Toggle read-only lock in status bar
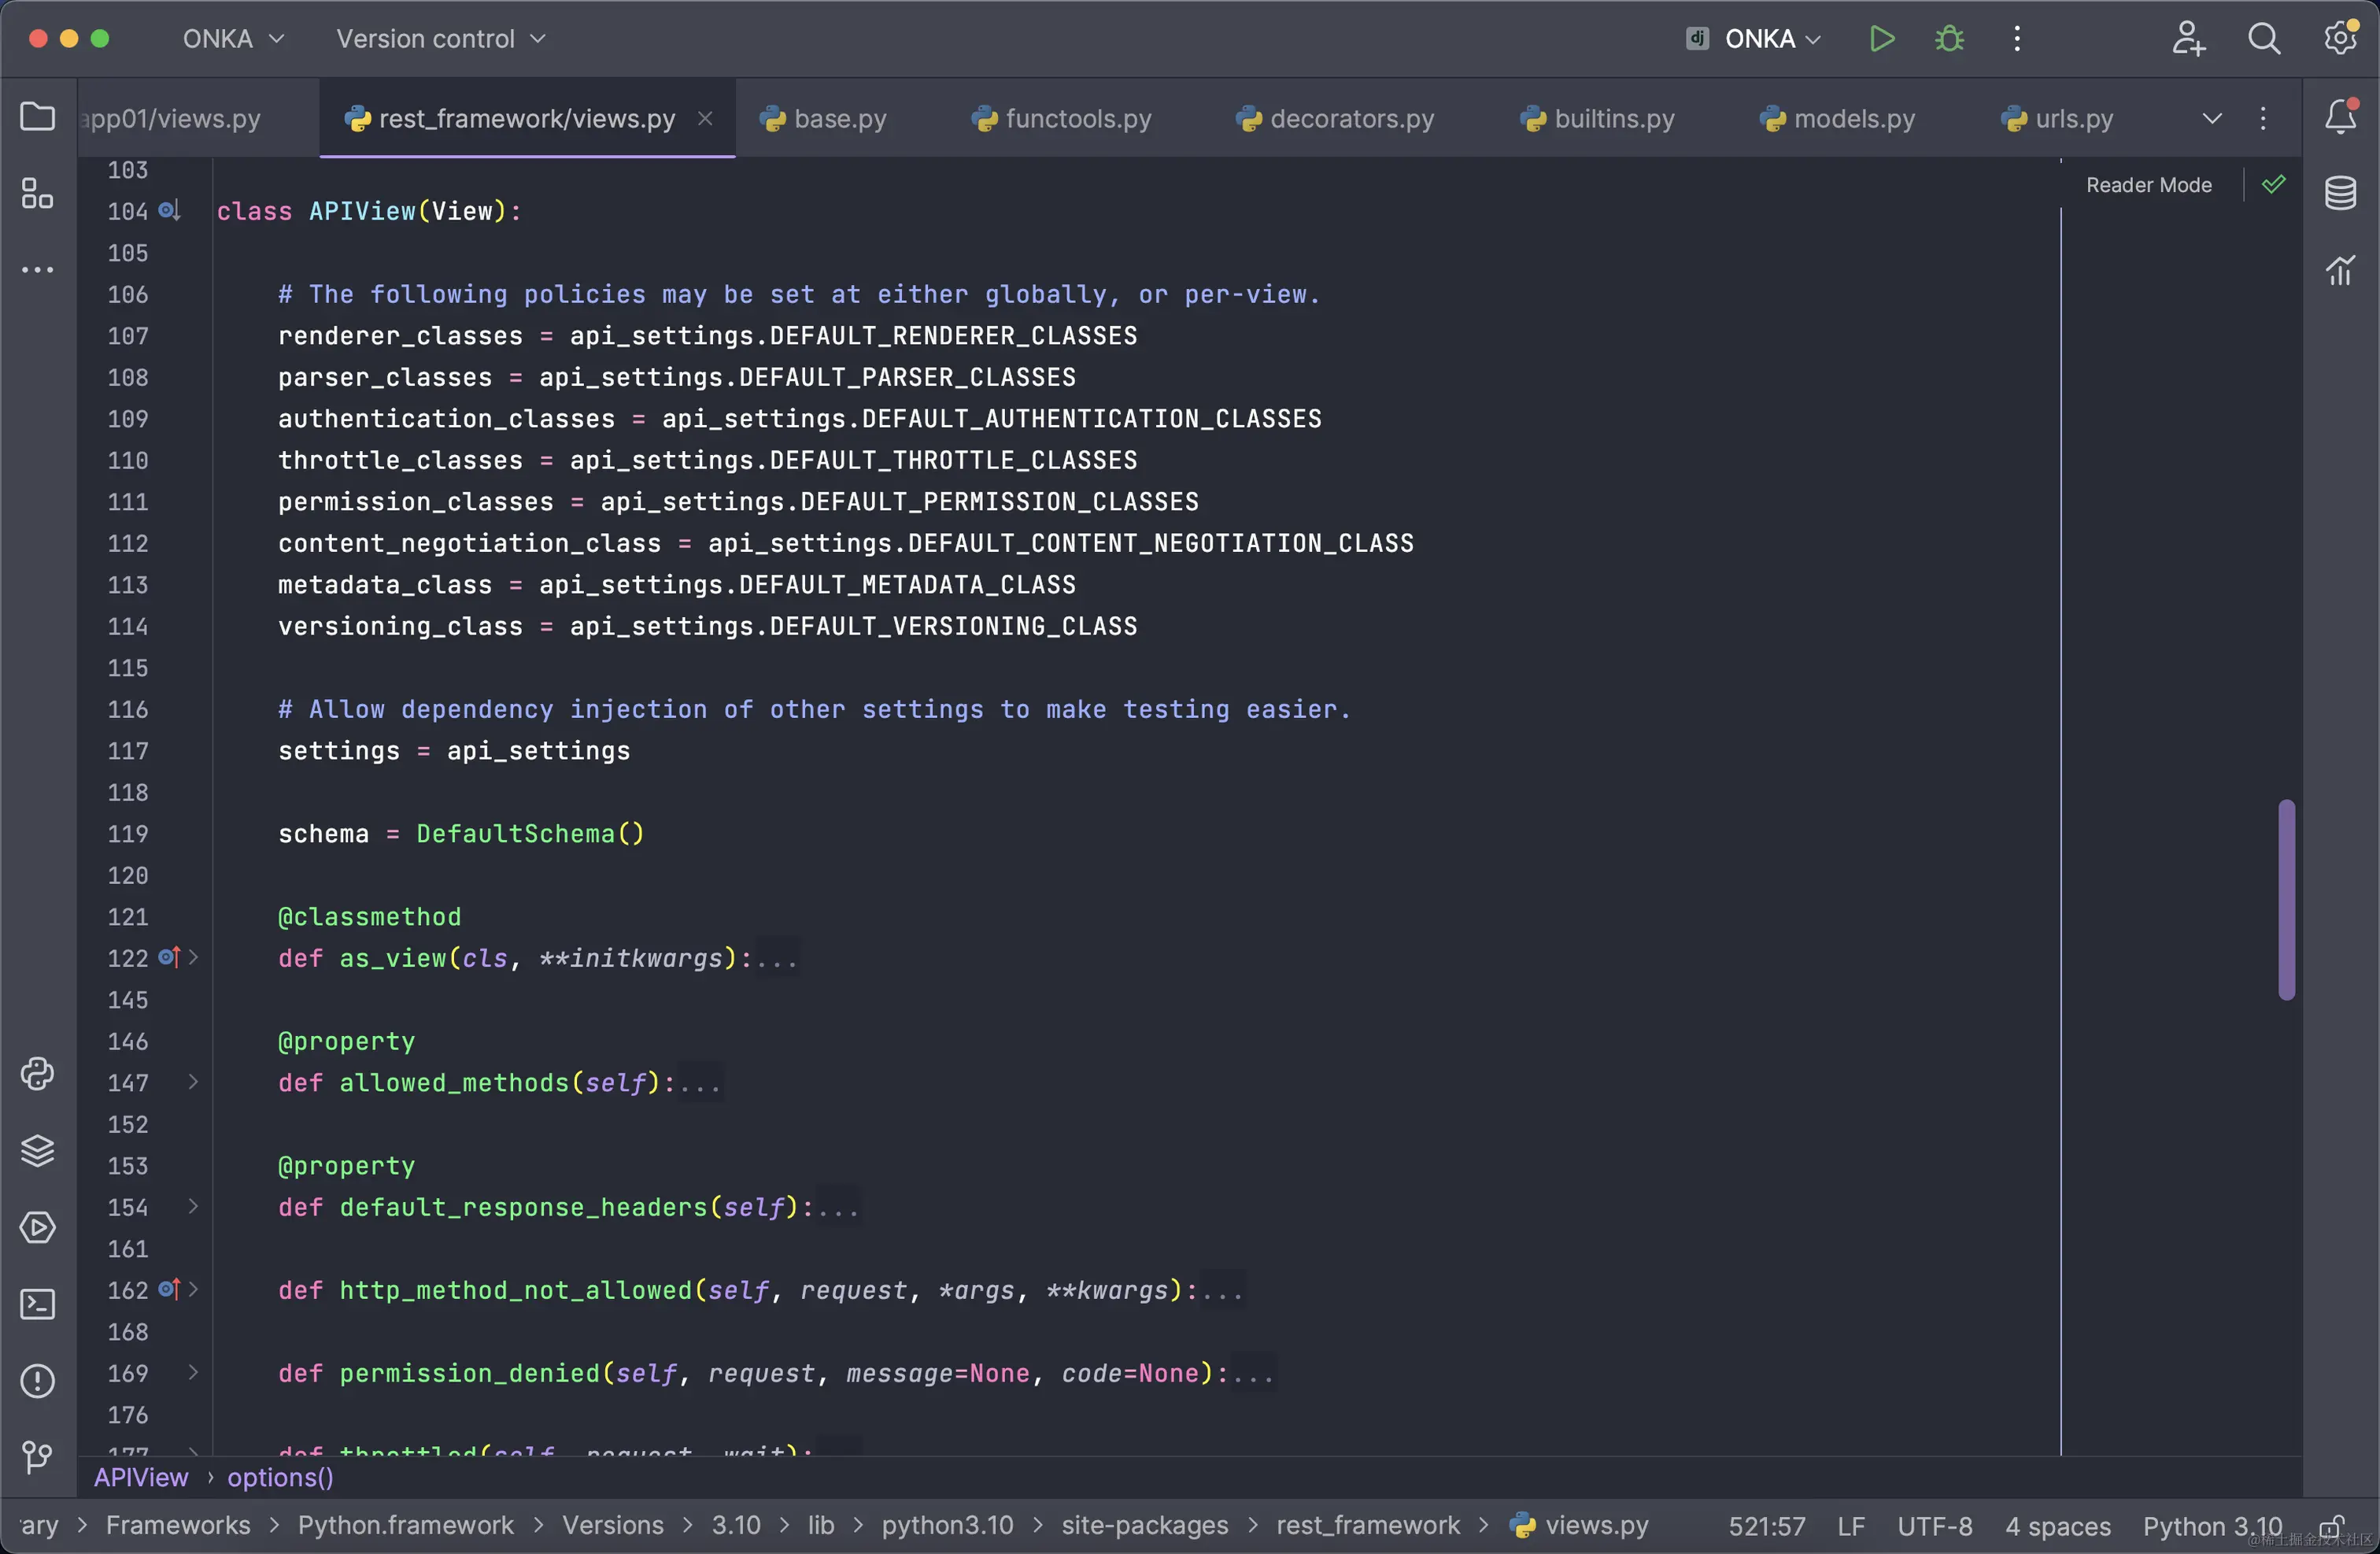 2330,1527
